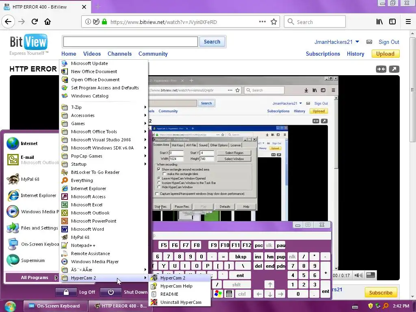
Task: Click the Windows key on the on-screen keyboard
Action: 218,294
